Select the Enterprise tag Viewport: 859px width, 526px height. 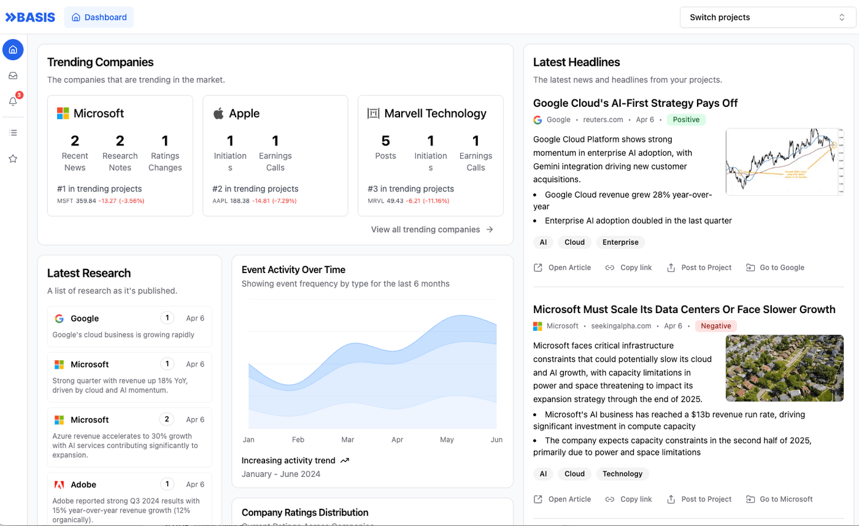(x=620, y=242)
